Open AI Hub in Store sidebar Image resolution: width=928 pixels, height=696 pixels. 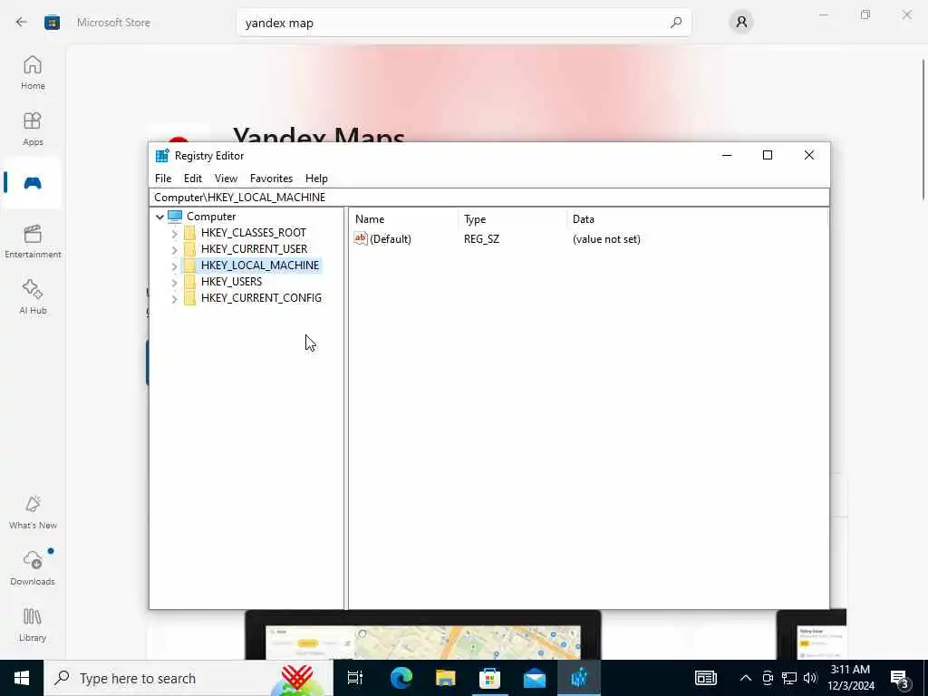(x=33, y=297)
